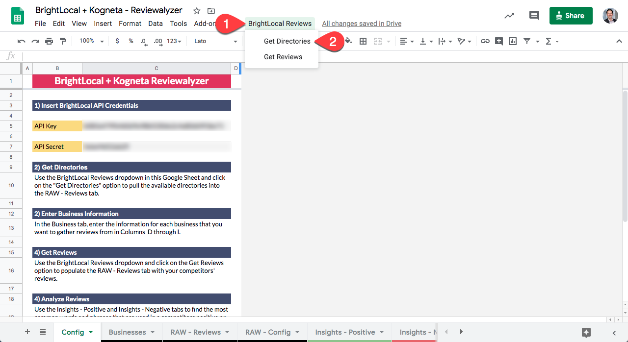Open the All changes saved in Drive link
The height and width of the screenshot is (342, 628).
361,23
